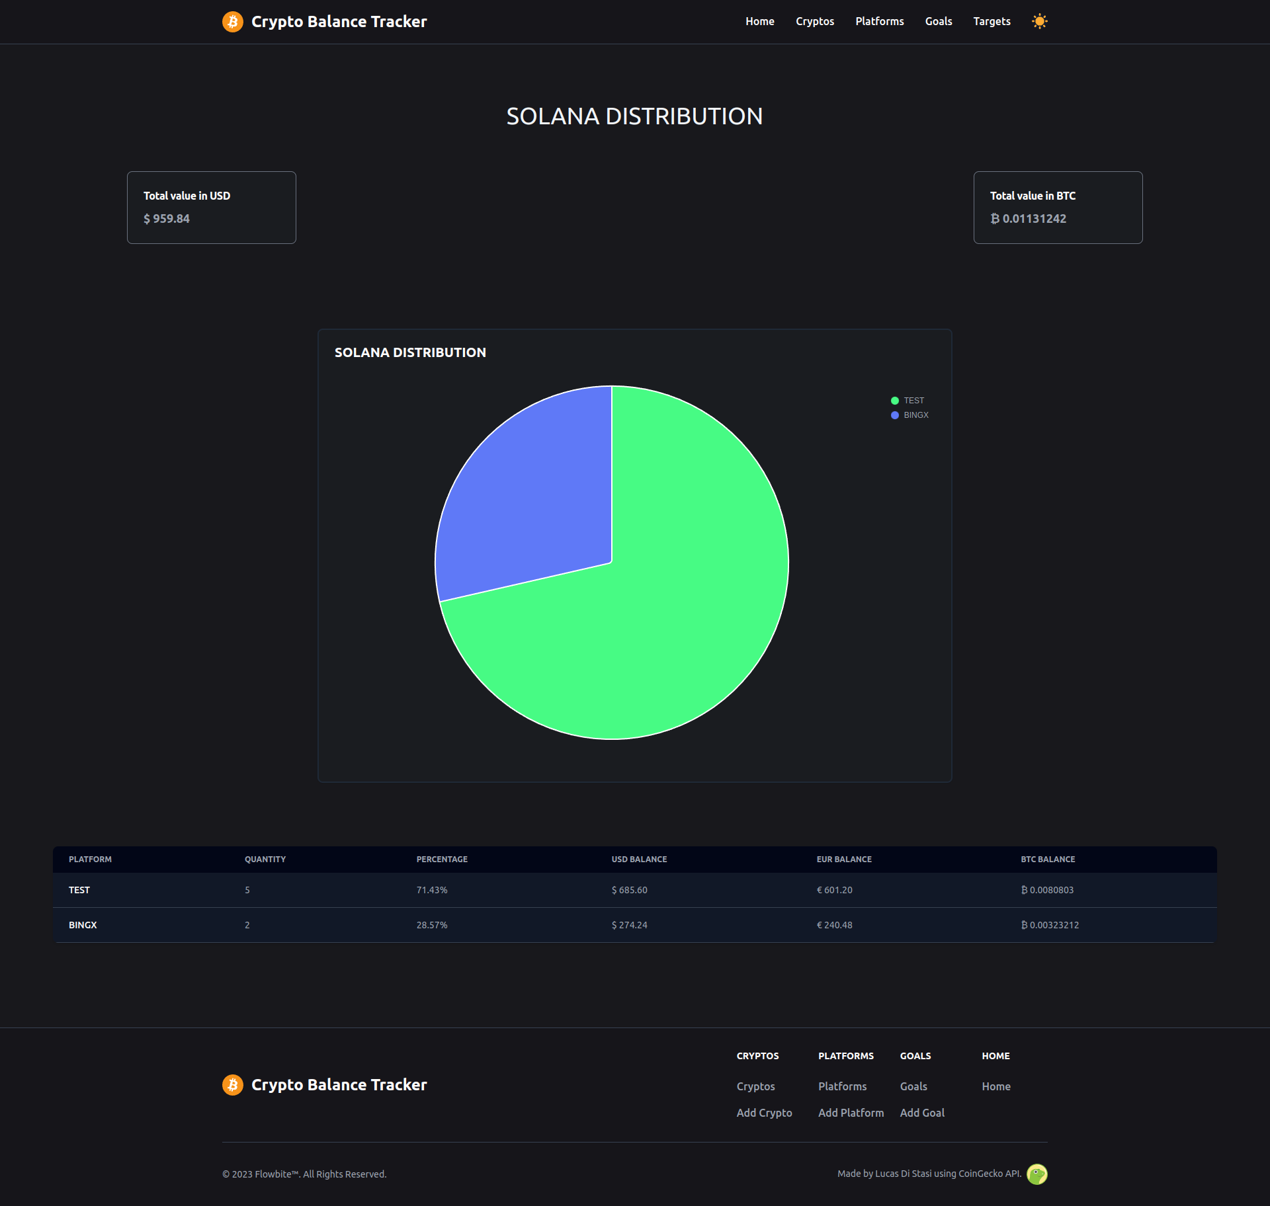The image size is (1270, 1206).
Task: Open the Platforms nav menu item
Action: 880,21
